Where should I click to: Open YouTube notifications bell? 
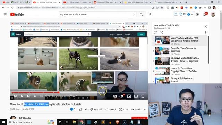(x=205, y=14)
